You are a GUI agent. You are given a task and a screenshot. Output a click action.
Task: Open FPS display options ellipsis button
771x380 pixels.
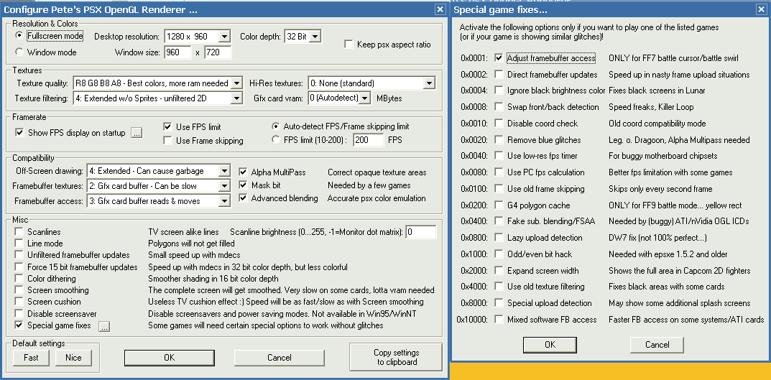click(137, 133)
